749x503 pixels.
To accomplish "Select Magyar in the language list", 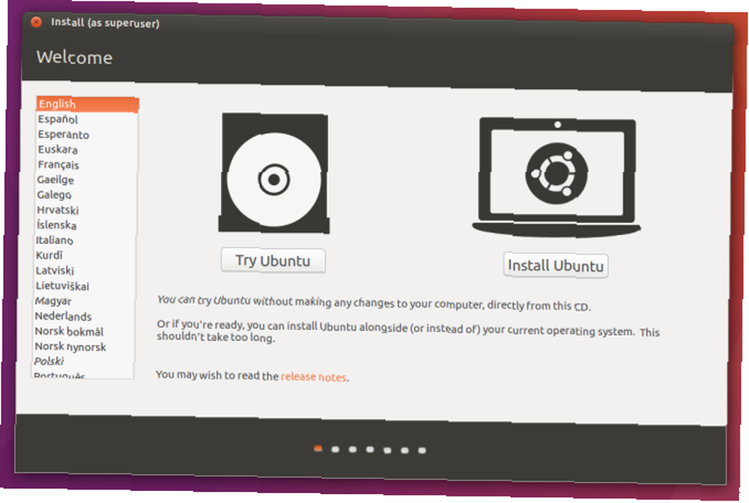I will (x=84, y=301).
